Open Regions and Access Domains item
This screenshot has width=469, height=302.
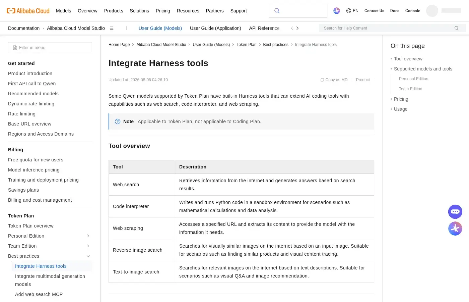41,134
